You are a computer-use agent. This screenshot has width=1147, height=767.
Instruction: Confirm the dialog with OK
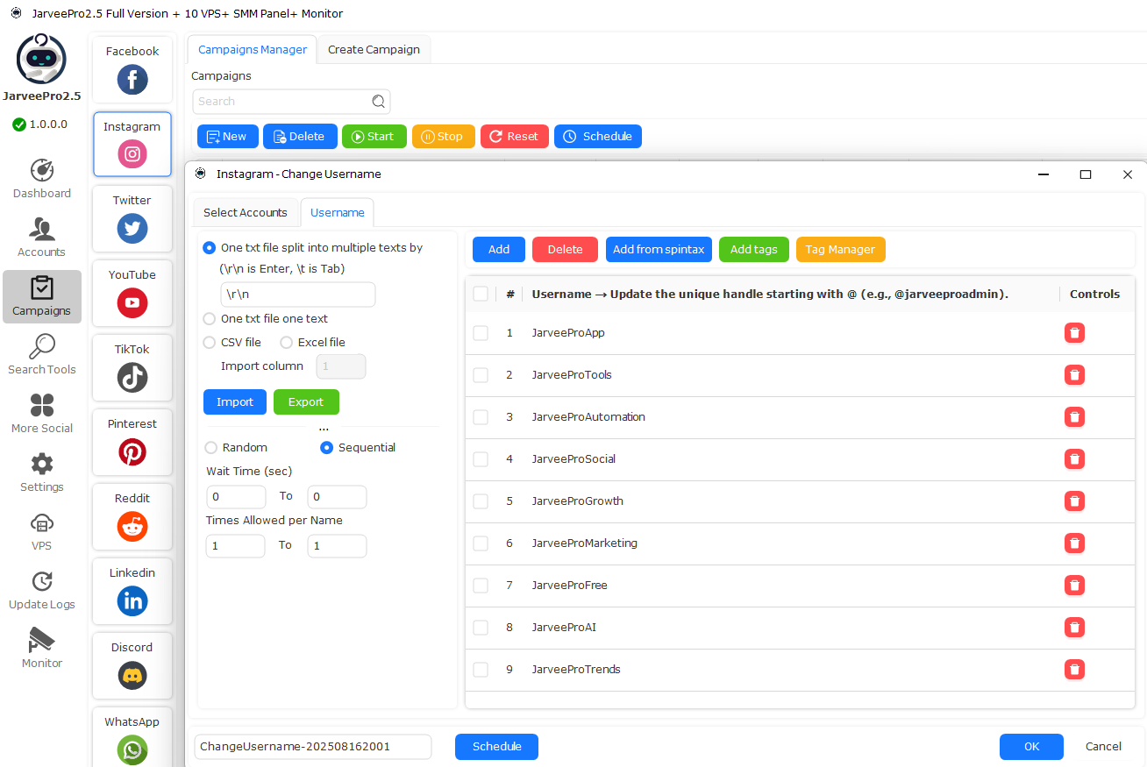[1032, 747]
